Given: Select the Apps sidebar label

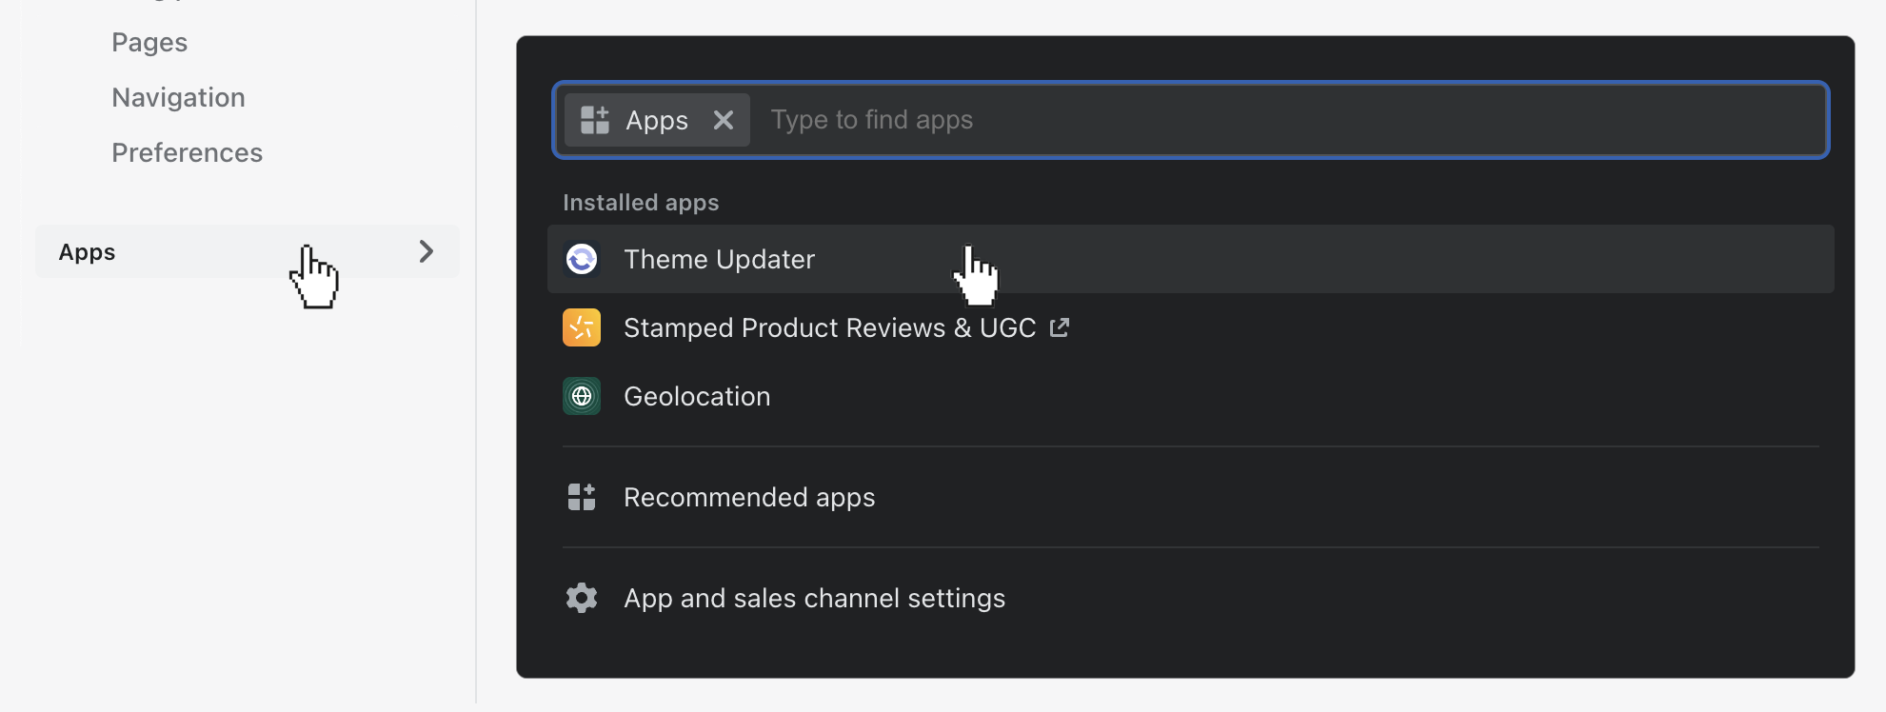Looking at the screenshot, I should [x=87, y=252].
